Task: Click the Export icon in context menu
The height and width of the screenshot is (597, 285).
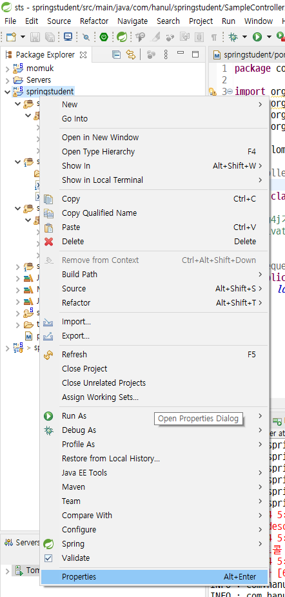Action: pyautogui.click(x=48, y=336)
